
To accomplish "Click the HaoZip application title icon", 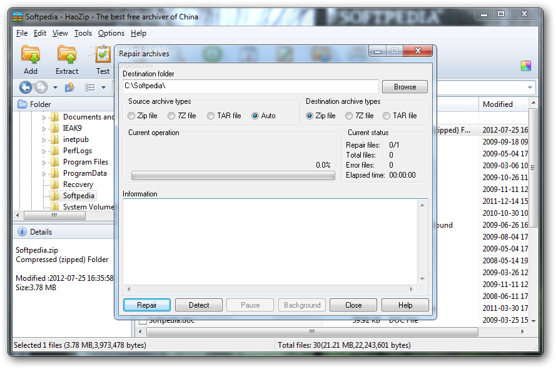I will [18, 17].
